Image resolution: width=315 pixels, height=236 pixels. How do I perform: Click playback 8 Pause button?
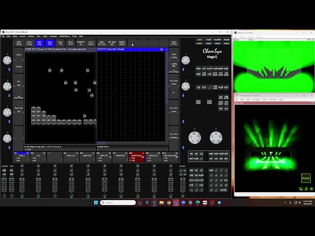[x=138, y=175]
